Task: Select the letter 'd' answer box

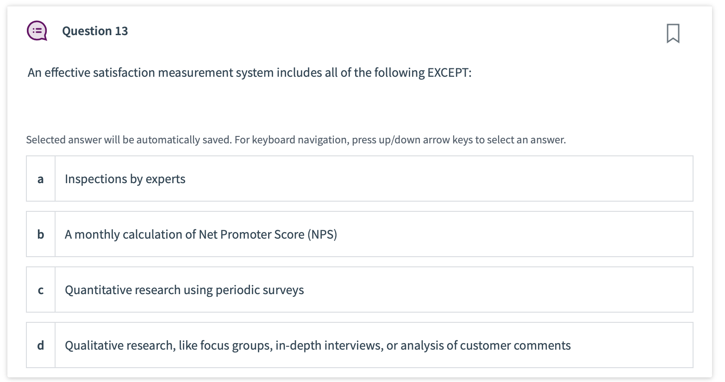Action: coord(41,345)
